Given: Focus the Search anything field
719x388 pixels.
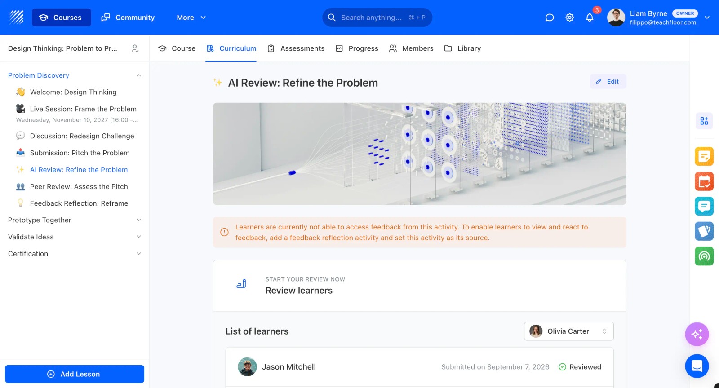Looking at the screenshot, I should (377, 18).
